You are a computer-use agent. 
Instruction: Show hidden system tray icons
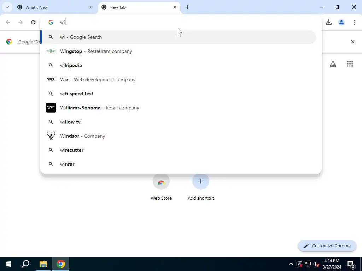point(291,264)
